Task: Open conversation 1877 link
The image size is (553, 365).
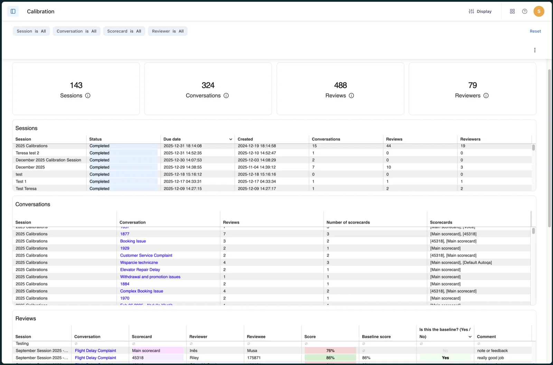Action: (125, 234)
